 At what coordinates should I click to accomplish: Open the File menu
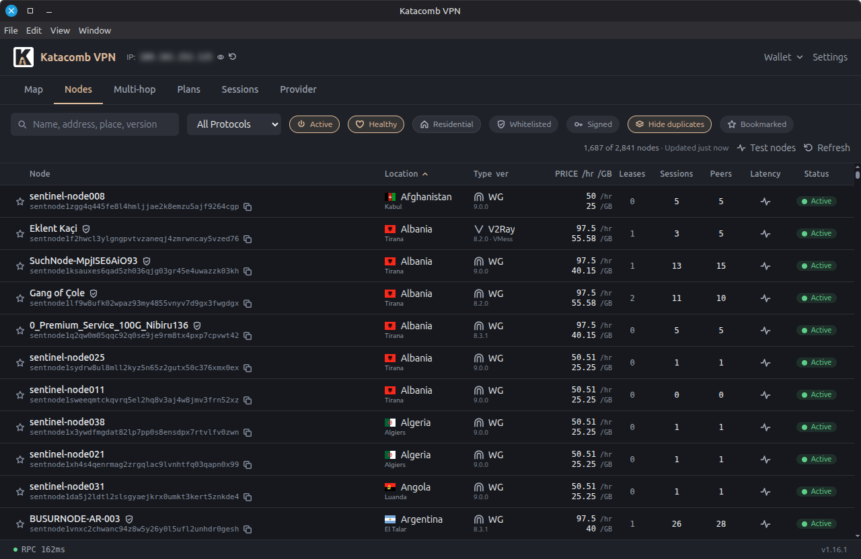pyautogui.click(x=11, y=30)
